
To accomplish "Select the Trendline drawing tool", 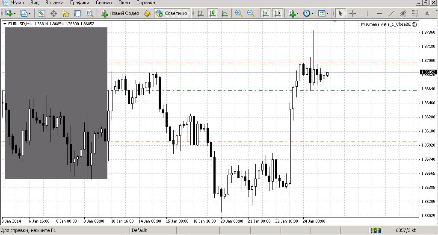I will [x=391, y=13].
